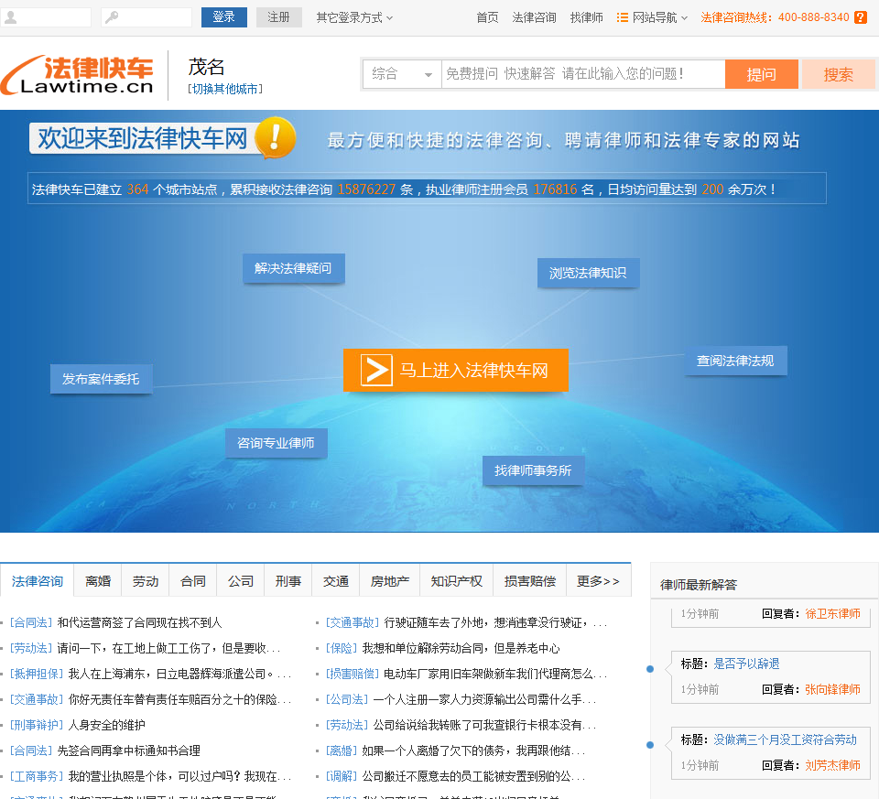
Task: Click the orange help question mark icon
Action: tap(860, 17)
